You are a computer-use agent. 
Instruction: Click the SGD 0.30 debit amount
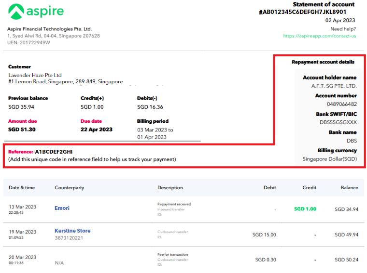[x=266, y=260]
